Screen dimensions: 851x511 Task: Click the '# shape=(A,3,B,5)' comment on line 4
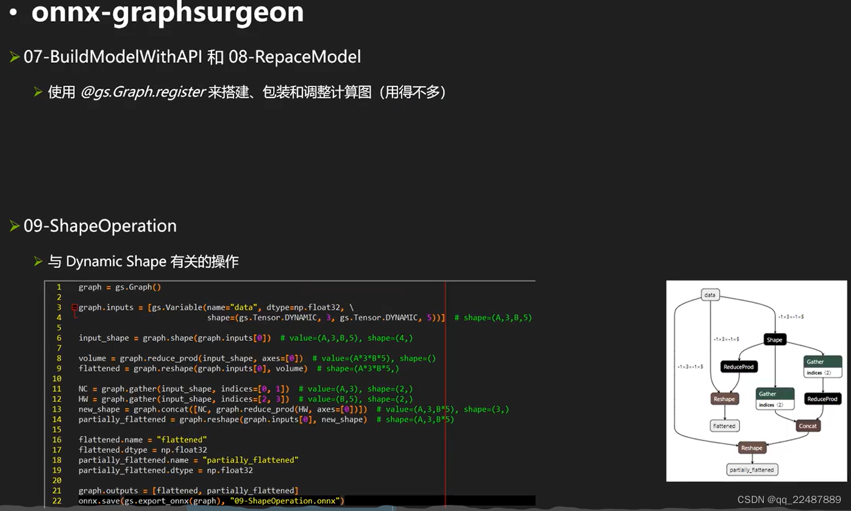[x=493, y=318]
